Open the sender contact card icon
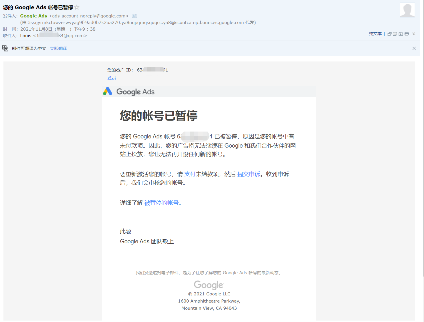The width and height of the screenshot is (424, 322). tap(135, 16)
